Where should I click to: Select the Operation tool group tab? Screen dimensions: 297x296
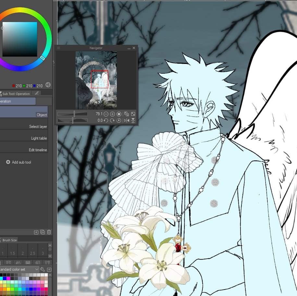[x=18, y=101]
